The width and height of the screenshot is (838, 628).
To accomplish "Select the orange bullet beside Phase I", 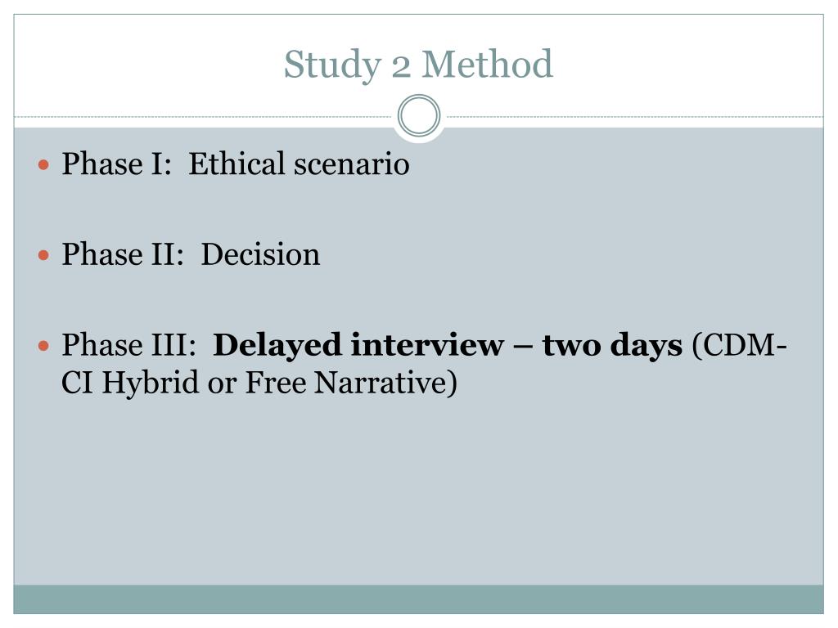I will pos(44,164).
